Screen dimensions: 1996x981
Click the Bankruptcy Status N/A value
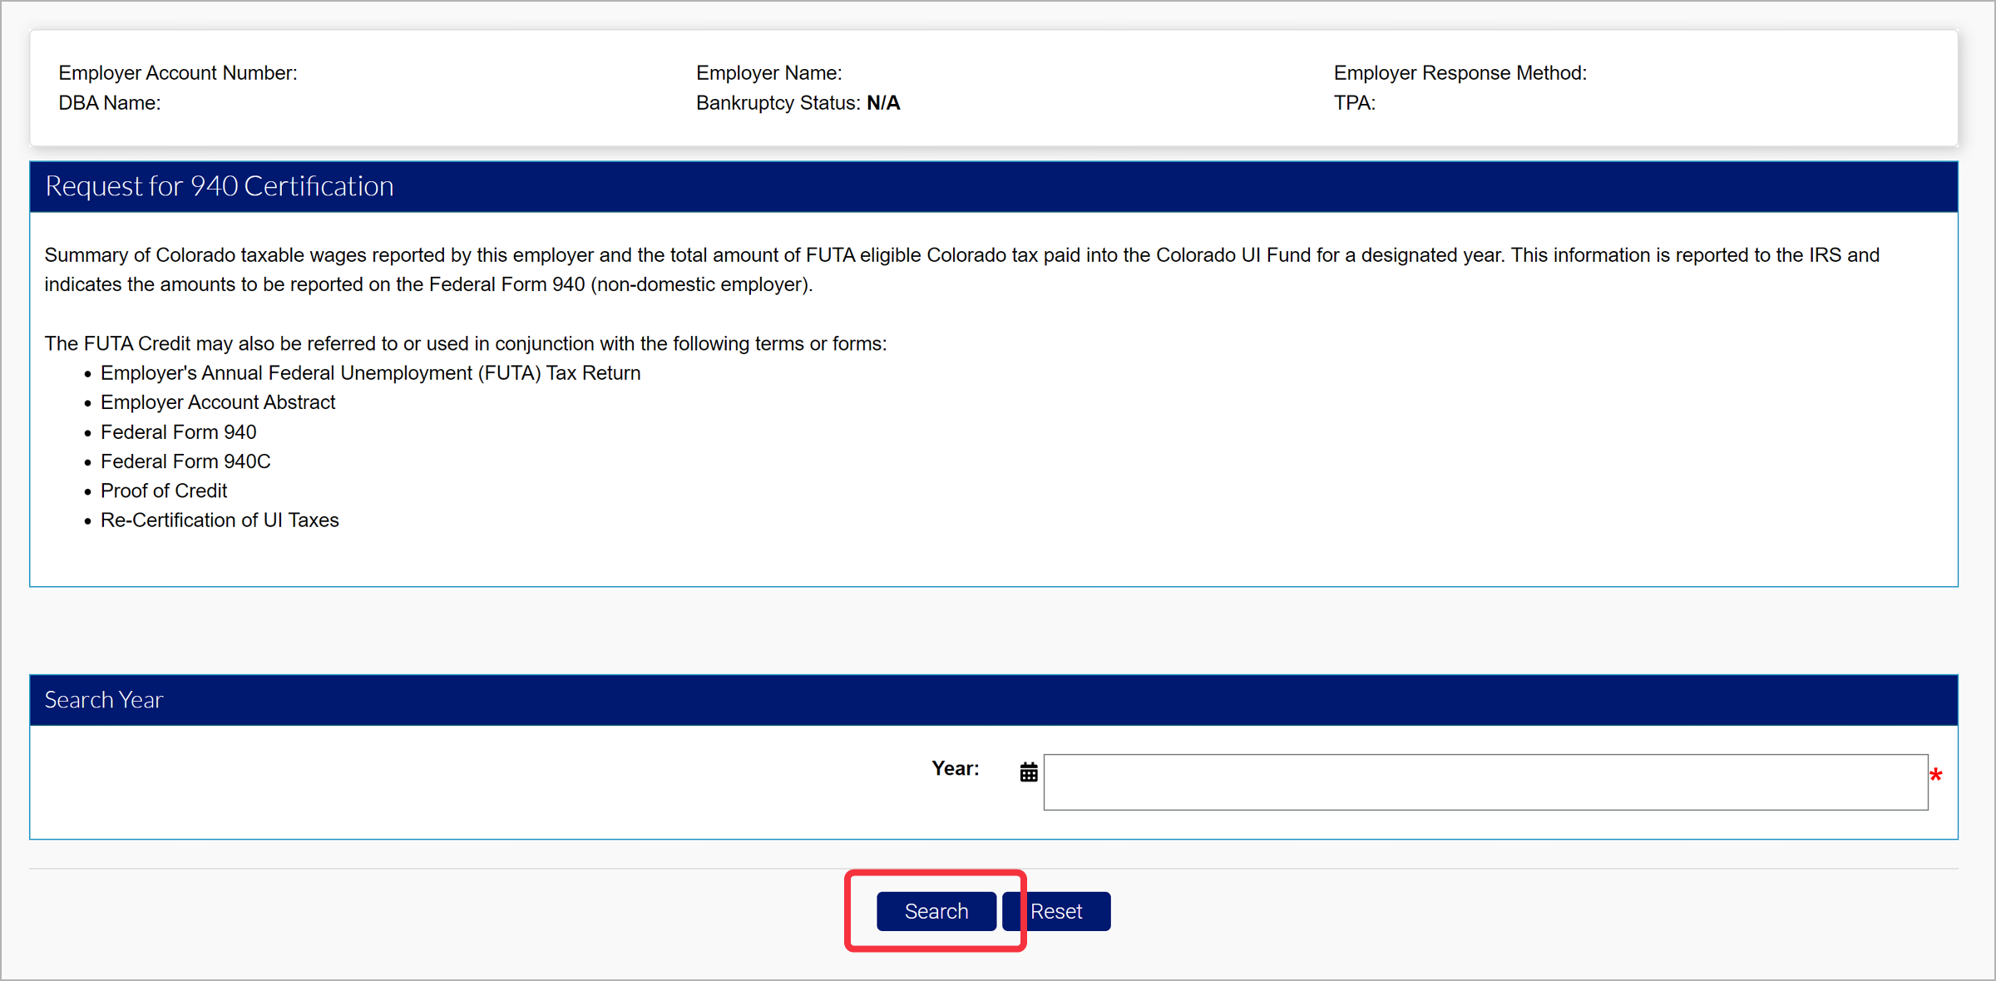[x=883, y=103]
